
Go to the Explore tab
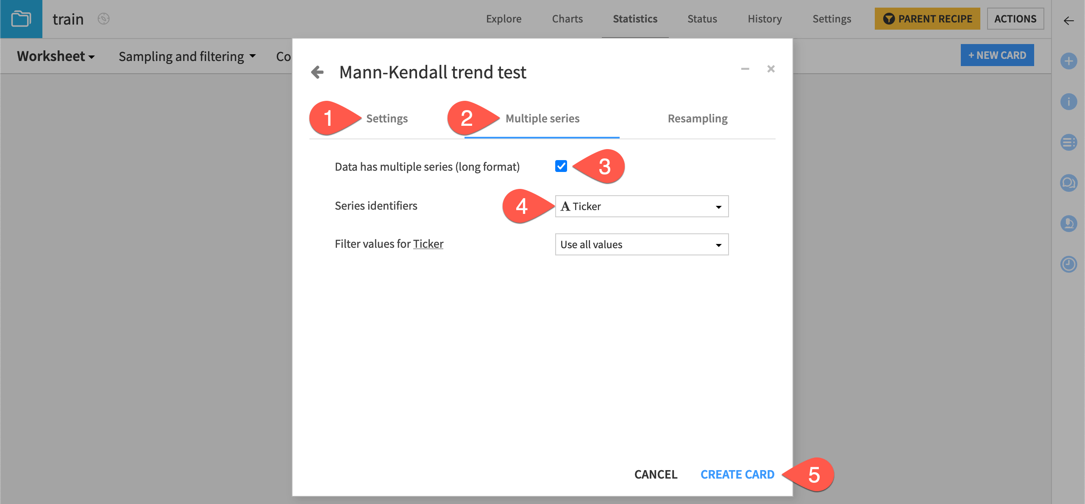(504, 19)
